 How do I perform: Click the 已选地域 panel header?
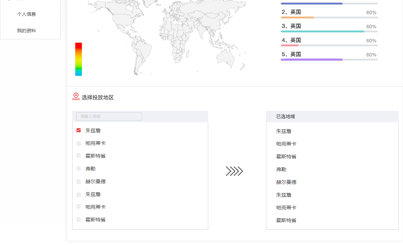point(332,116)
